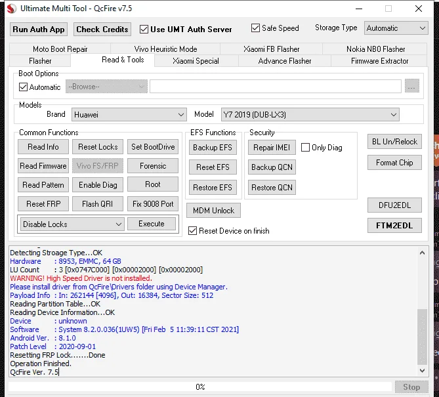The height and width of the screenshot is (397, 439).
Task: Click FTM2EDL button
Action: [394, 226]
